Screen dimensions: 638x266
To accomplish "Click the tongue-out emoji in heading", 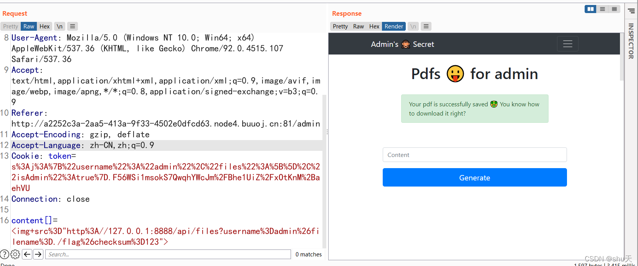I will point(455,74).
